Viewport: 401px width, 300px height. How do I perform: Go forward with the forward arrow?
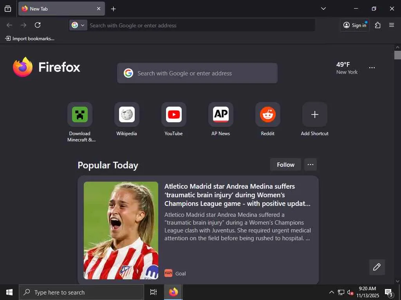[x=23, y=25]
